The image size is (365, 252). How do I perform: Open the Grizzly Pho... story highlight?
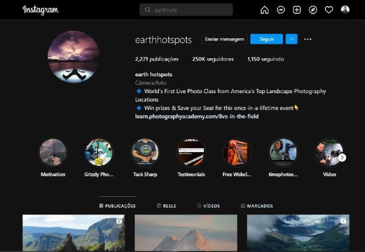click(x=99, y=152)
